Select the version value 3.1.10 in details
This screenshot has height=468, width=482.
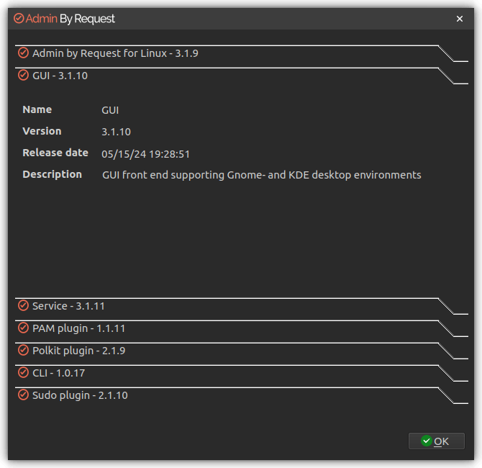[x=117, y=132]
